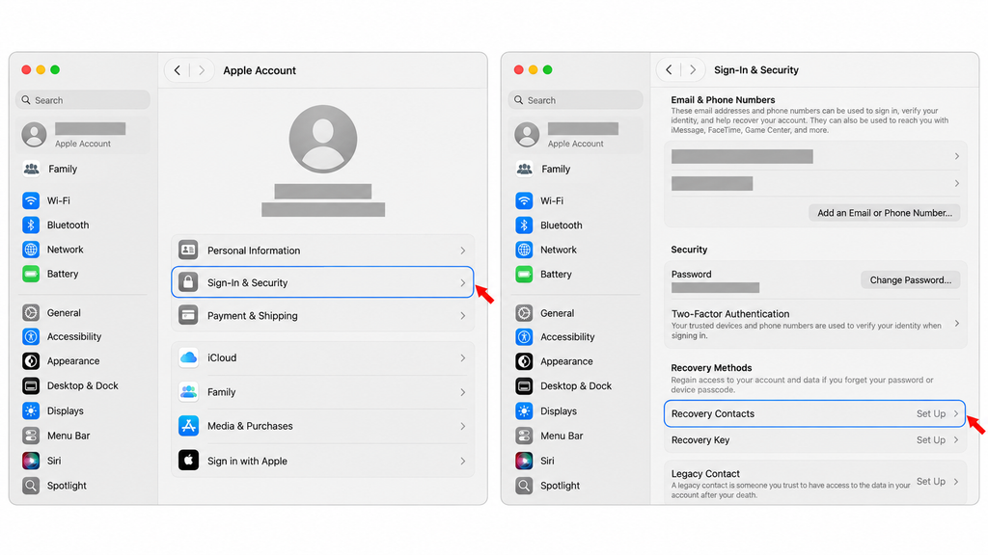This screenshot has height=555, width=988.
Task: Click Spotlight icon in left window sidebar
Action: [31, 486]
